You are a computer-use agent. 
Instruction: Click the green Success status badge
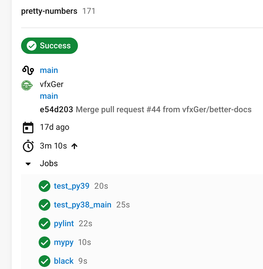click(49, 46)
